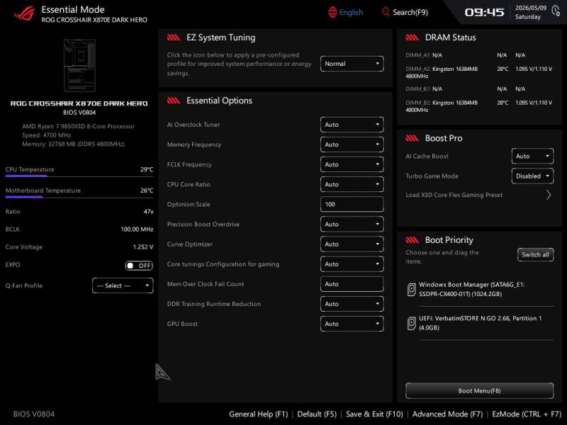Click the Optimism Scale input field
The width and height of the screenshot is (567, 425).
(x=352, y=204)
